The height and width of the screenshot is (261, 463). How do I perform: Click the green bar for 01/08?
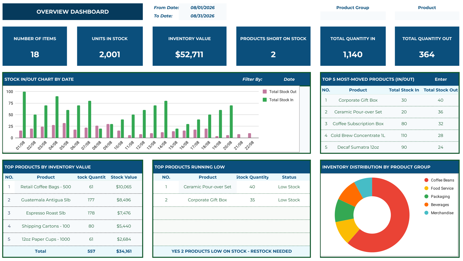(24, 115)
